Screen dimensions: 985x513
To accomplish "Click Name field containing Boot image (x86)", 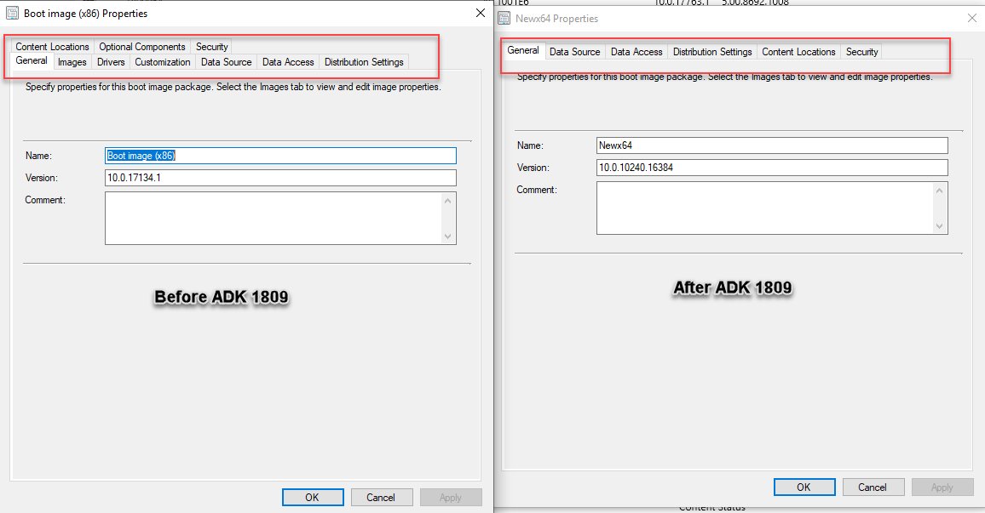I will (281, 156).
